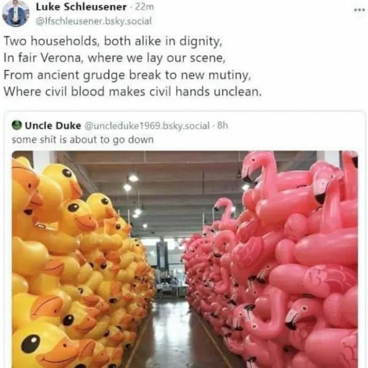Click the 'In fair Verona' line of the post
The height and width of the screenshot is (368, 368).
tap(114, 58)
